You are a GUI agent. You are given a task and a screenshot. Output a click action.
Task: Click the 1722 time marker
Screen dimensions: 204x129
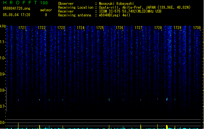pos(42,28)
